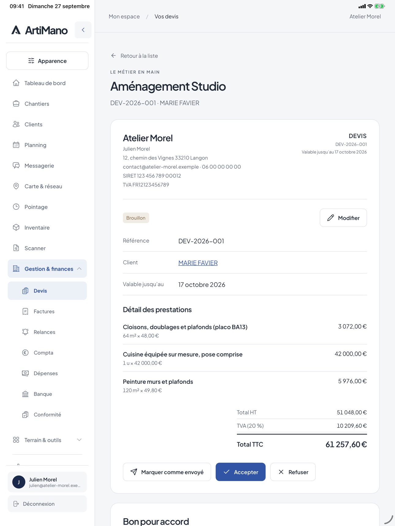
Task: Click the paper plane icon on Marquer comme envoyé
Action: tap(134, 472)
